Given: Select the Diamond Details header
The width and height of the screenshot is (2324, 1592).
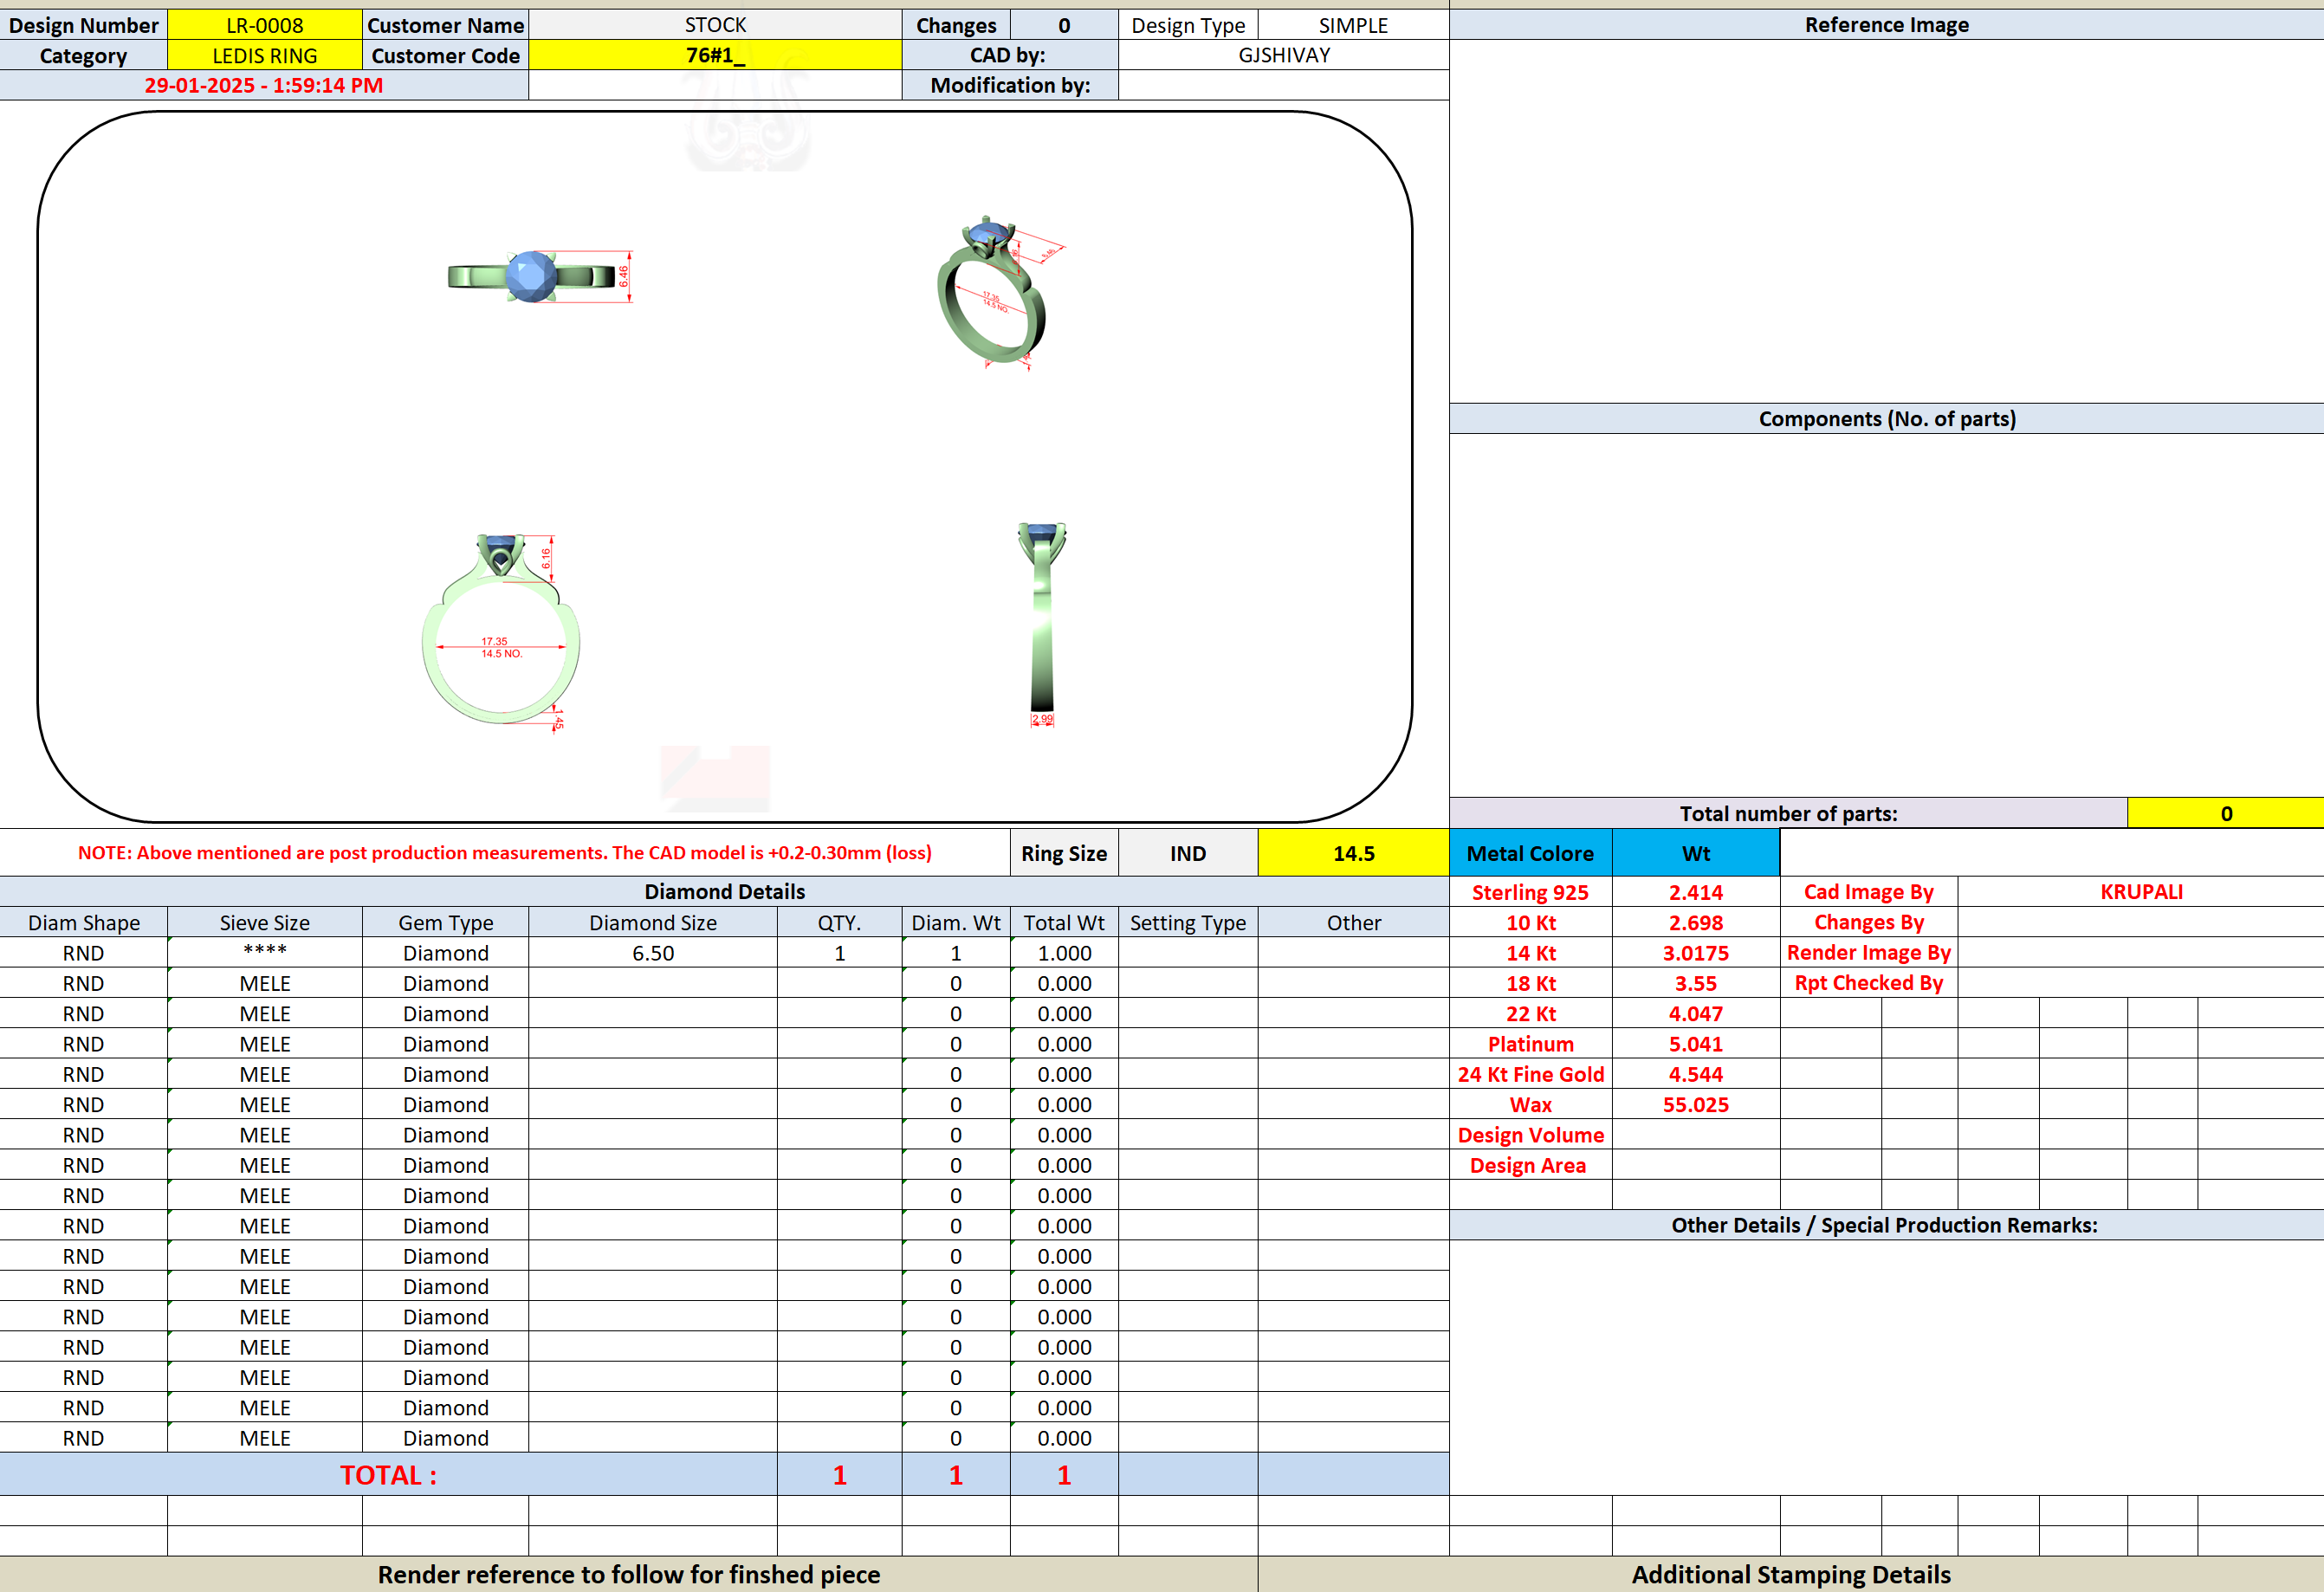Looking at the screenshot, I should tap(724, 891).
